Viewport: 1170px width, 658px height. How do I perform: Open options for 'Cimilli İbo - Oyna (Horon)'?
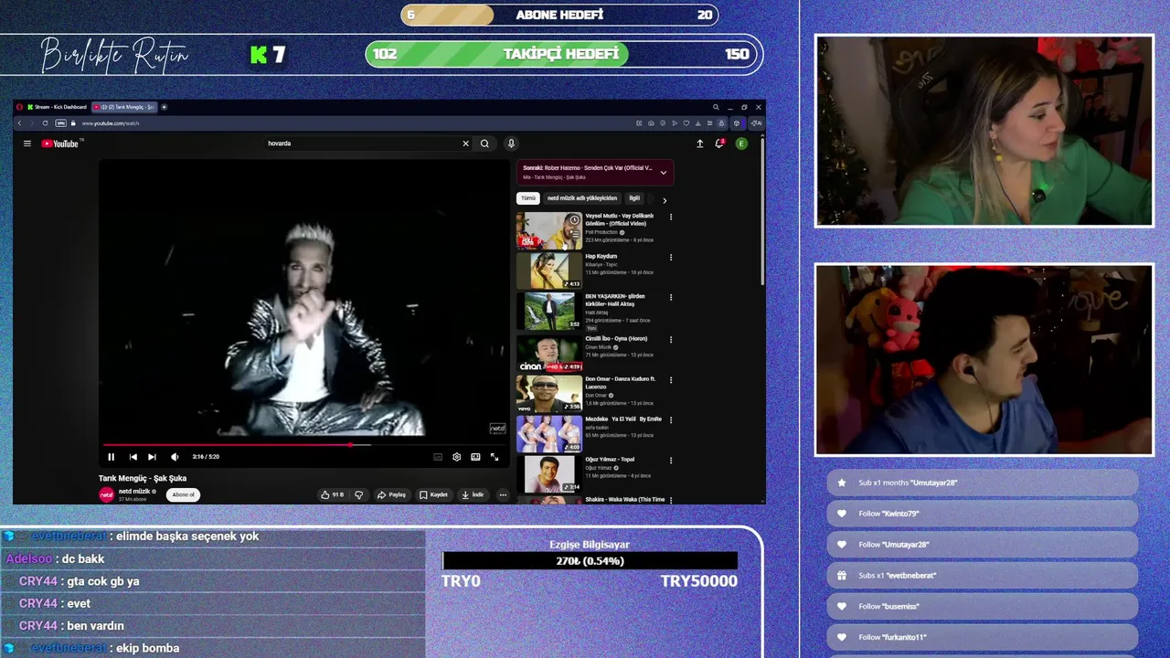coord(671,339)
